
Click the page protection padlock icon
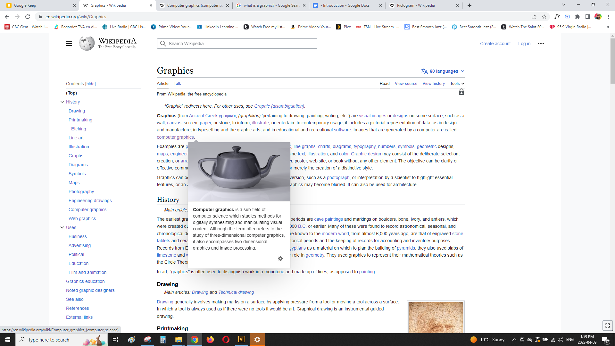coord(461,92)
